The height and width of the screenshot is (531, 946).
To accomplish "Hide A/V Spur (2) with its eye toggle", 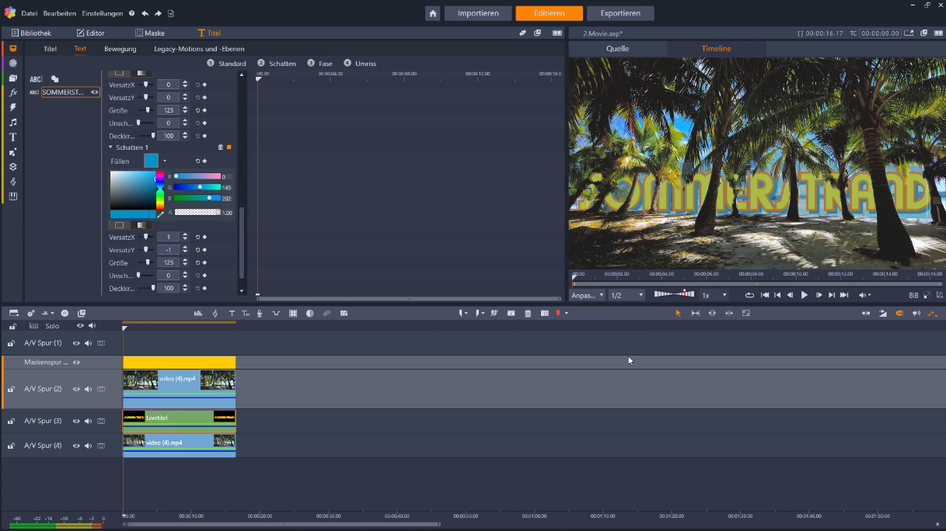I will [x=75, y=389].
